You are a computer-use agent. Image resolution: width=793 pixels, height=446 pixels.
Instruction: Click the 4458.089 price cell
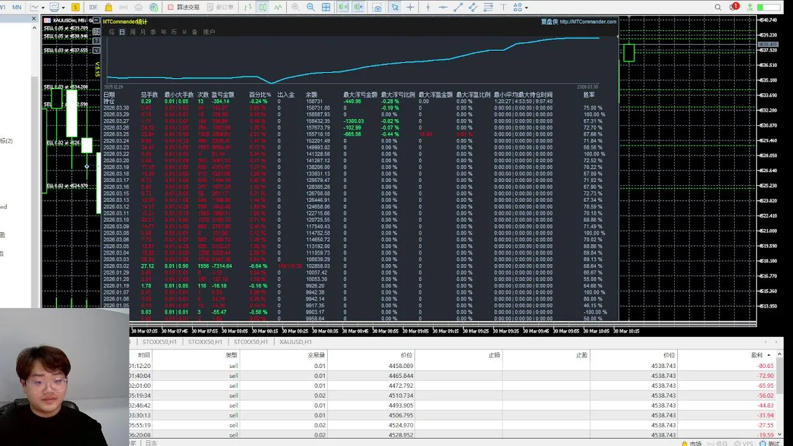pyautogui.click(x=401, y=366)
